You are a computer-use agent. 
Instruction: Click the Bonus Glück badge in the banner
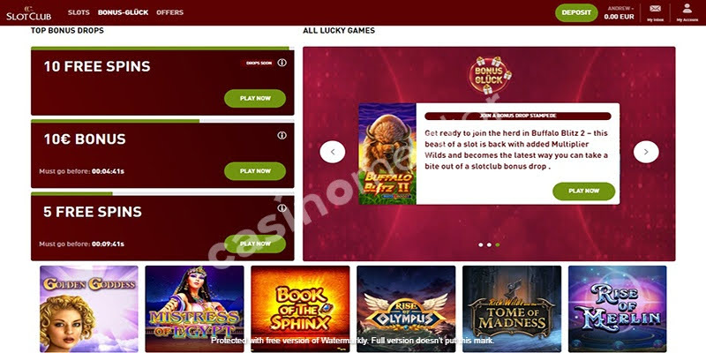point(489,75)
